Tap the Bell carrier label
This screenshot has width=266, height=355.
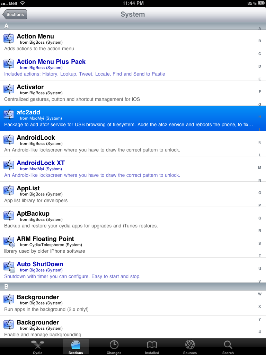[x=13, y=3]
